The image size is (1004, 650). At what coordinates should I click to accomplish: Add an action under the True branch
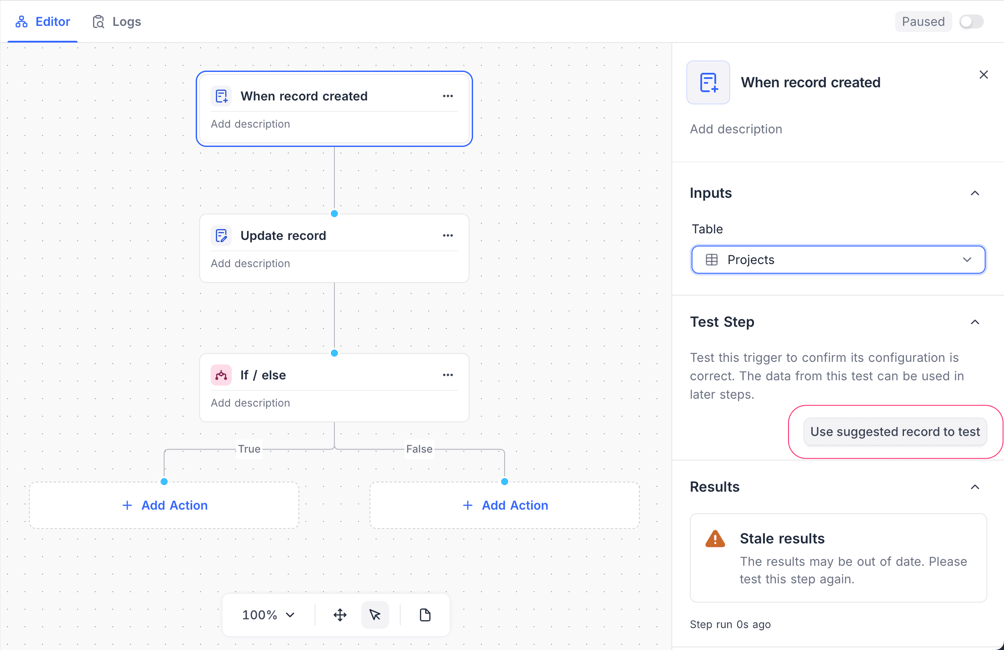(x=164, y=505)
